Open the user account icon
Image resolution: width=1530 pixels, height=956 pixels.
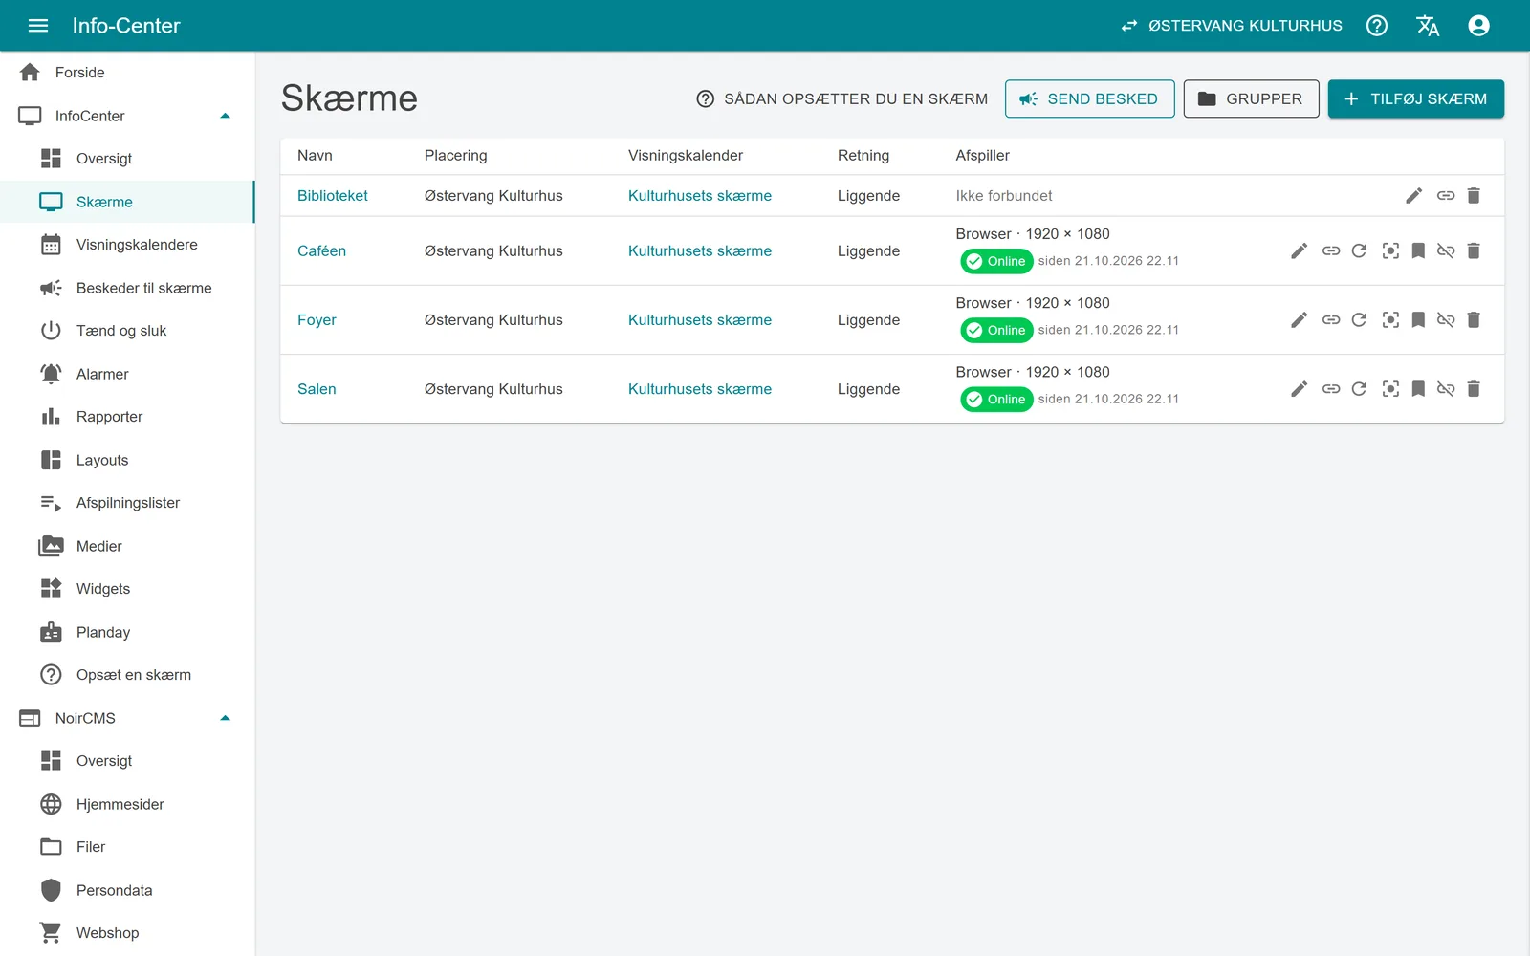point(1478,26)
